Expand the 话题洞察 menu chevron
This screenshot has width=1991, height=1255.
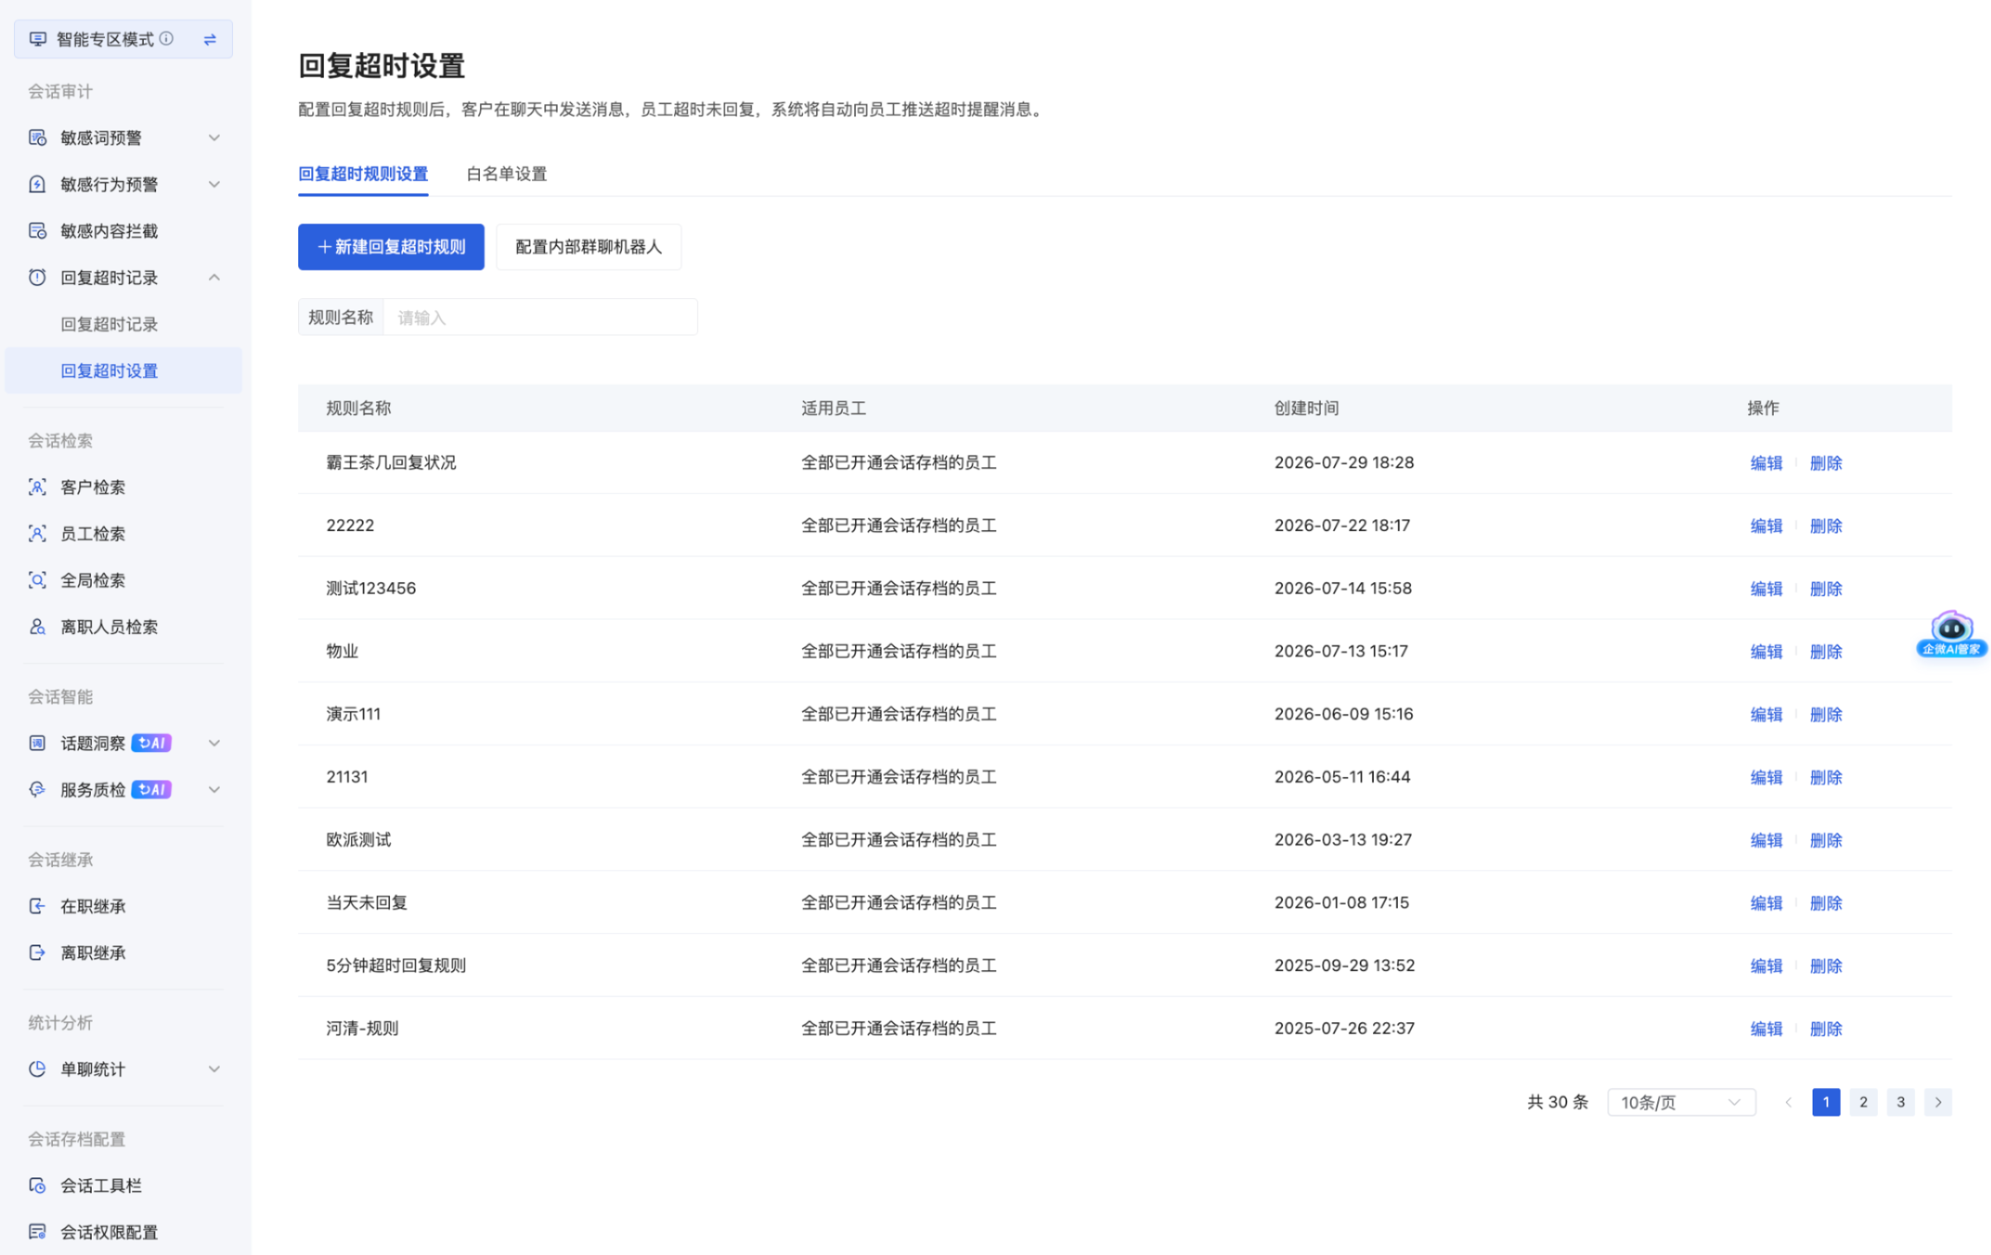click(214, 743)
